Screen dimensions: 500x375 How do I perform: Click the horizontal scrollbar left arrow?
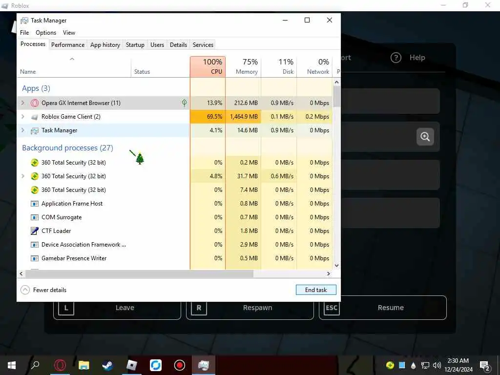coord(21,273)
